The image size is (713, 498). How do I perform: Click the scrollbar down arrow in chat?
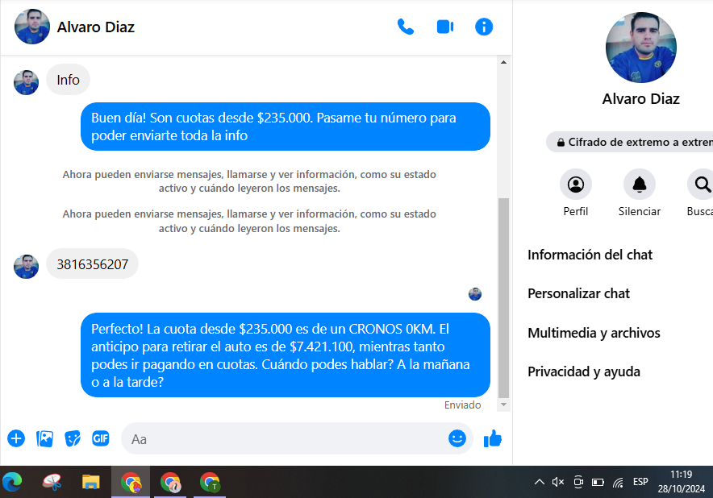[503, 405]
